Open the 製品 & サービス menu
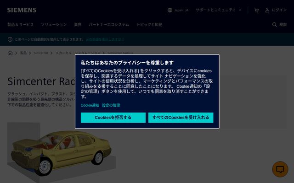The height and width of the screenshot is (183, 294). pyautogui.click(x=20, y=25)
